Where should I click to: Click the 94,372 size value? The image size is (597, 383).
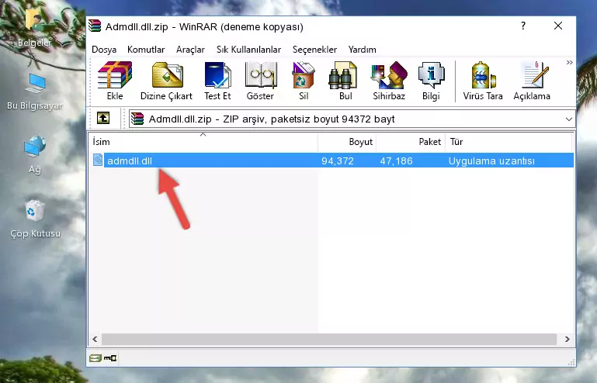(x=338, y=161)
